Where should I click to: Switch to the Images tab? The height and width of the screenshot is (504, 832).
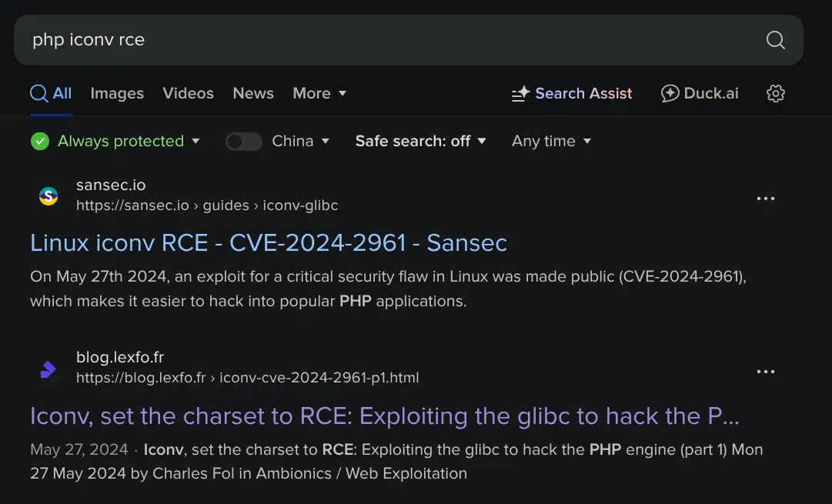click(x=117, y=94)
